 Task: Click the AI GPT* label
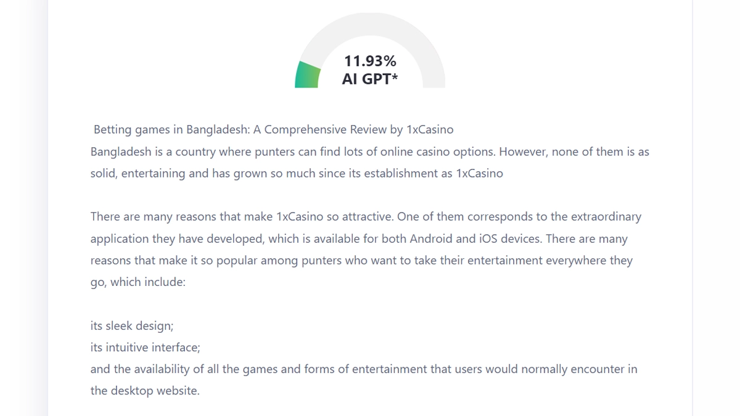point(370,79)
